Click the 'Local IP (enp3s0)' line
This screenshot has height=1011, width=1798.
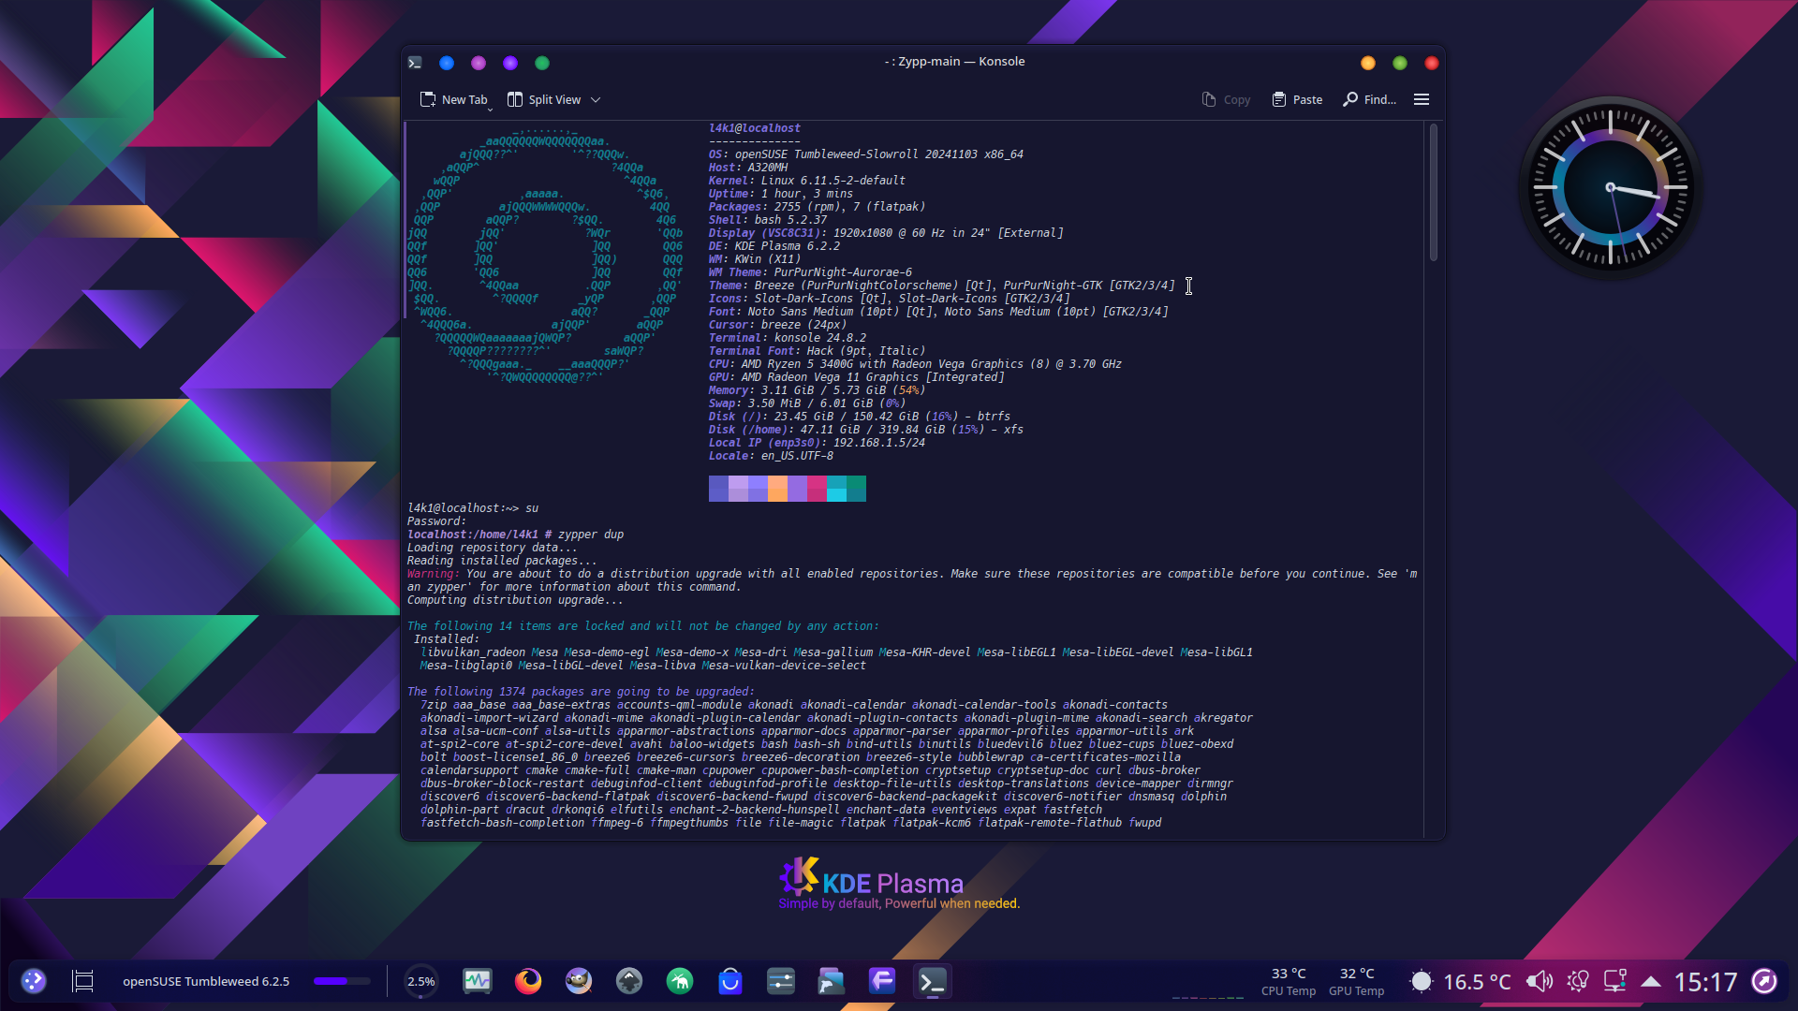[x=817, y=443]
